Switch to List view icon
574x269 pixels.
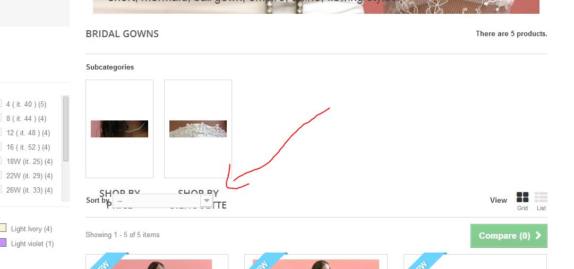pos(541,197)
